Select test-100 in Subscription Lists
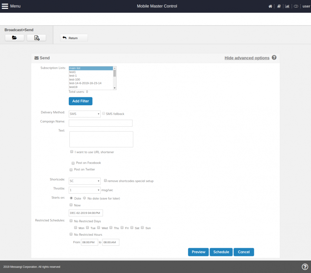 pos(75,79)
